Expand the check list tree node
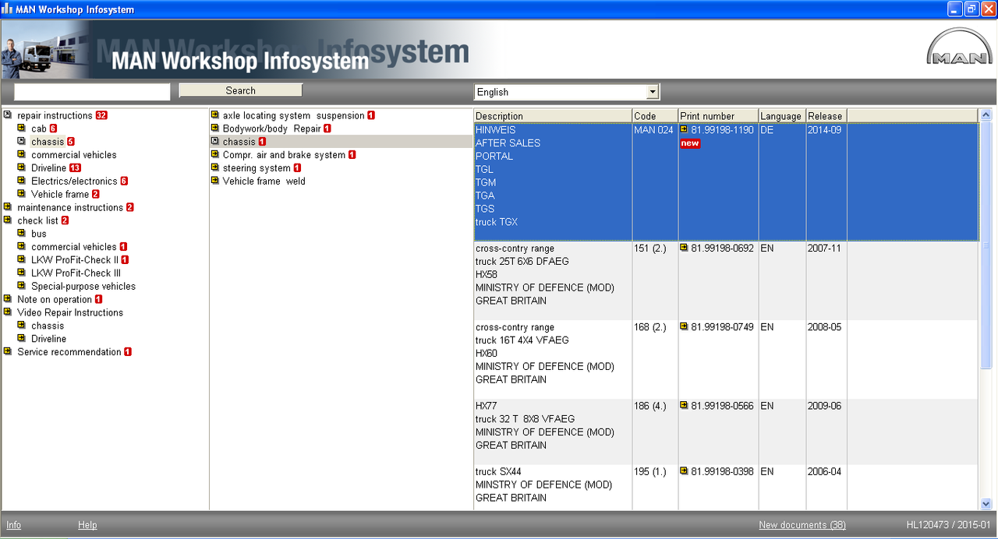 [7, 220]
